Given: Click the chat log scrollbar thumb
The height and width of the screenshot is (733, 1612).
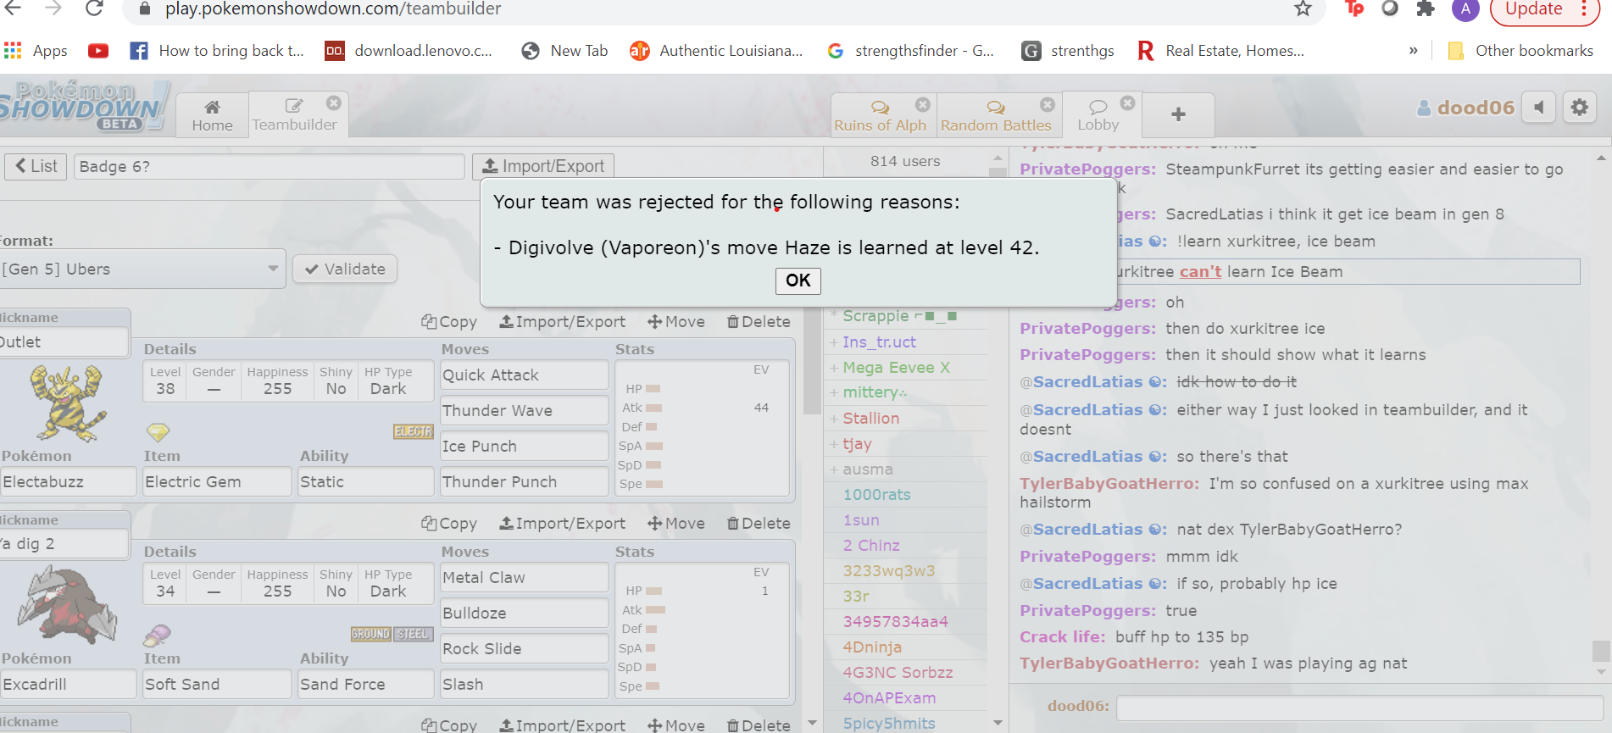Looking at the screenshot, I should coord(1600,651).
